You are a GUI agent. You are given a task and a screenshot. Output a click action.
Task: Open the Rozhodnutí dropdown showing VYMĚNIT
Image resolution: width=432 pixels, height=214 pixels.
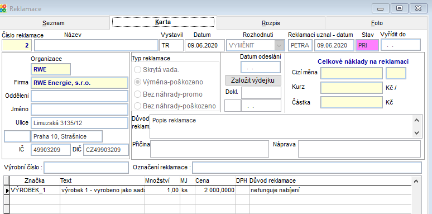click(x=280, y=45)
